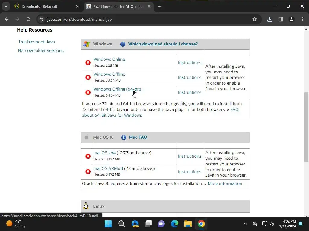Open Instructions for macOS ARM64
This screenshot has width=309, height=231.
click(190, 172)
